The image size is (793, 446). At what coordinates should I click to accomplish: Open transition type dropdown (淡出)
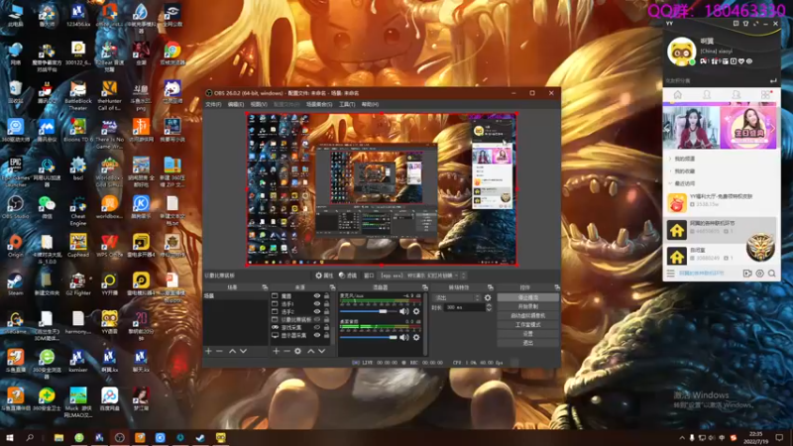(x=457, y=298)
